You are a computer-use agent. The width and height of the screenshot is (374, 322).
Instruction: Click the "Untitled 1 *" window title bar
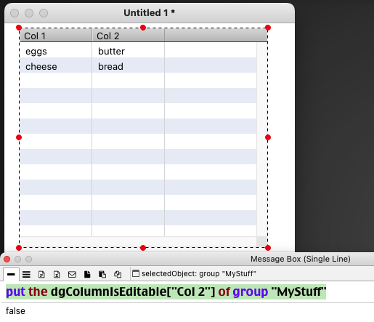point(150,13)
